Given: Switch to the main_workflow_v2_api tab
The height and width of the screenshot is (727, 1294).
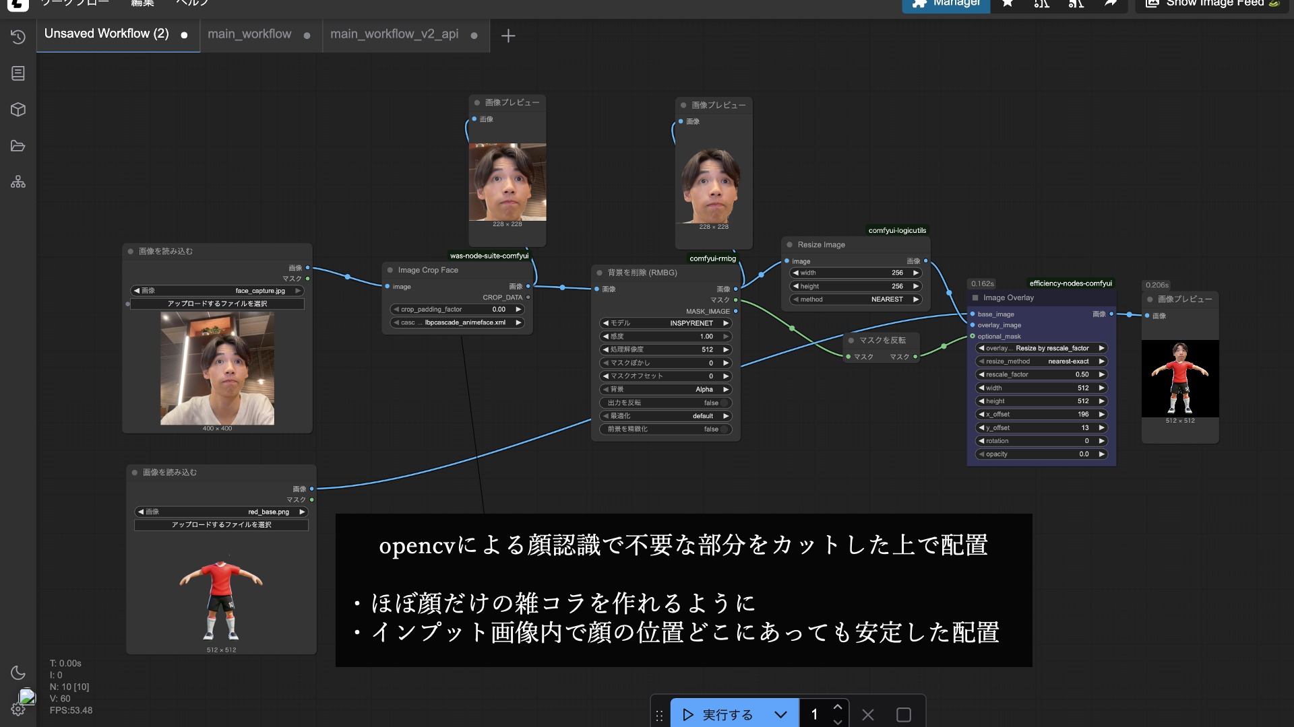Looking at the screenshot, I should 394,34.
